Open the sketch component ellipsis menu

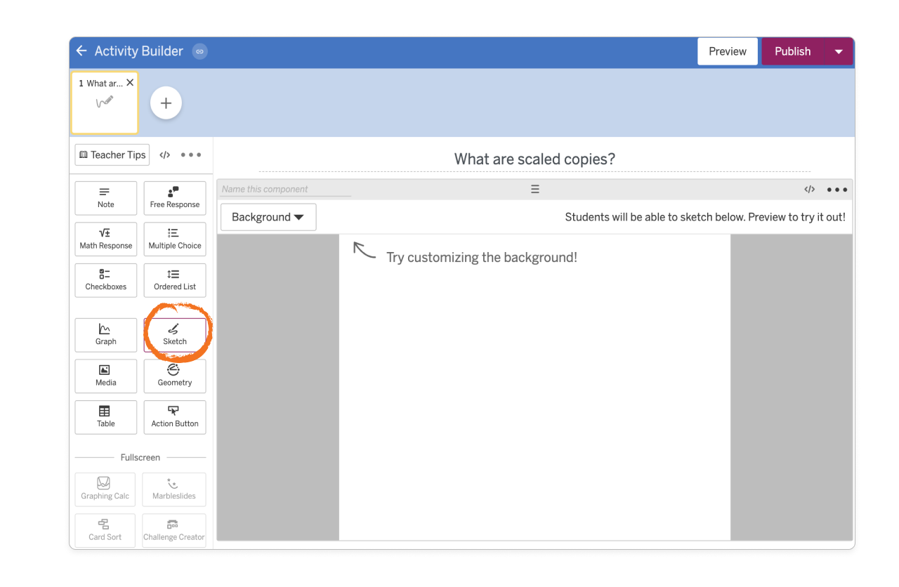[836, 189]
